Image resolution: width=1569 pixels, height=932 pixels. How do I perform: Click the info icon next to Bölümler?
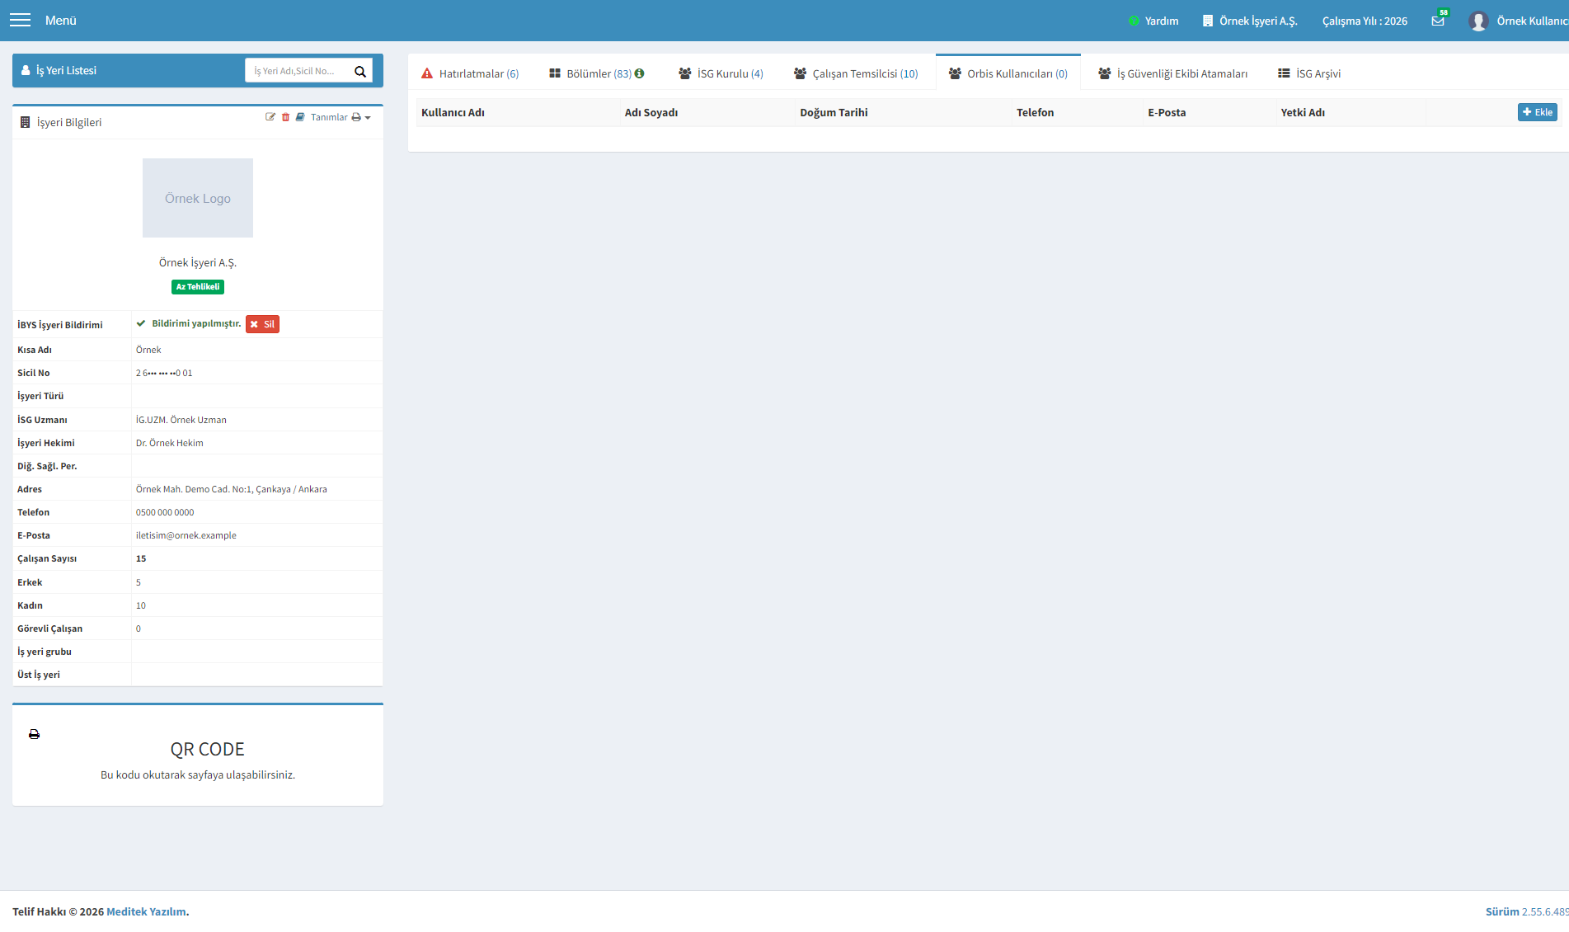pyautogui.click(x=639, y=73)
